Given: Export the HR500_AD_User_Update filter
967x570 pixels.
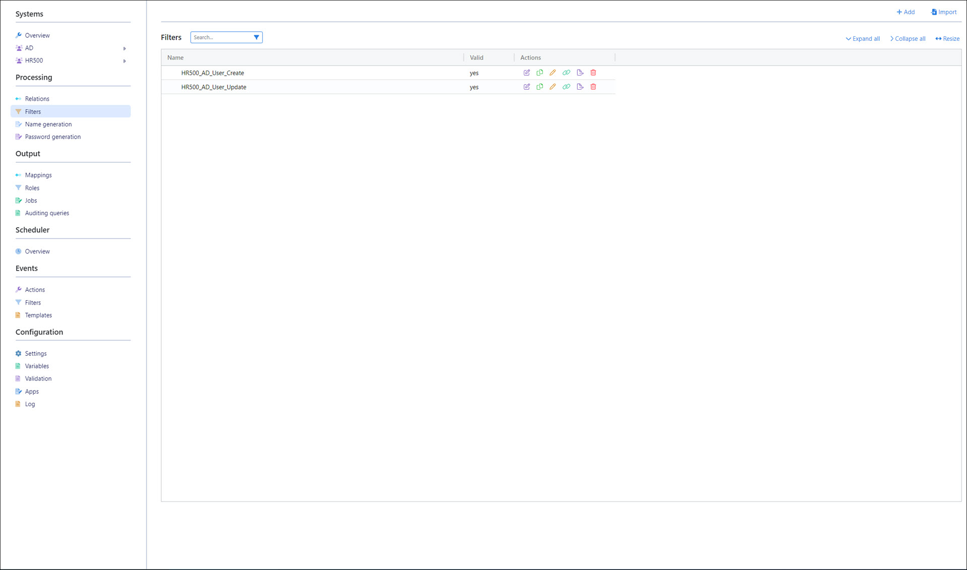Looking at the screenshot, I should tap(580, 87).
